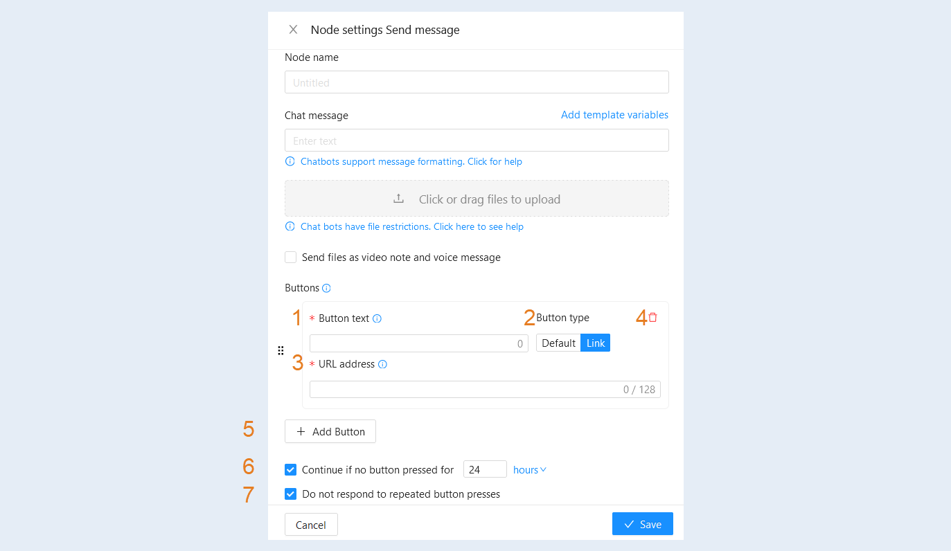Image resolution: width=951 pixels, height=551 pixels.
Task: Save the node settings
Action: (643, 524)
